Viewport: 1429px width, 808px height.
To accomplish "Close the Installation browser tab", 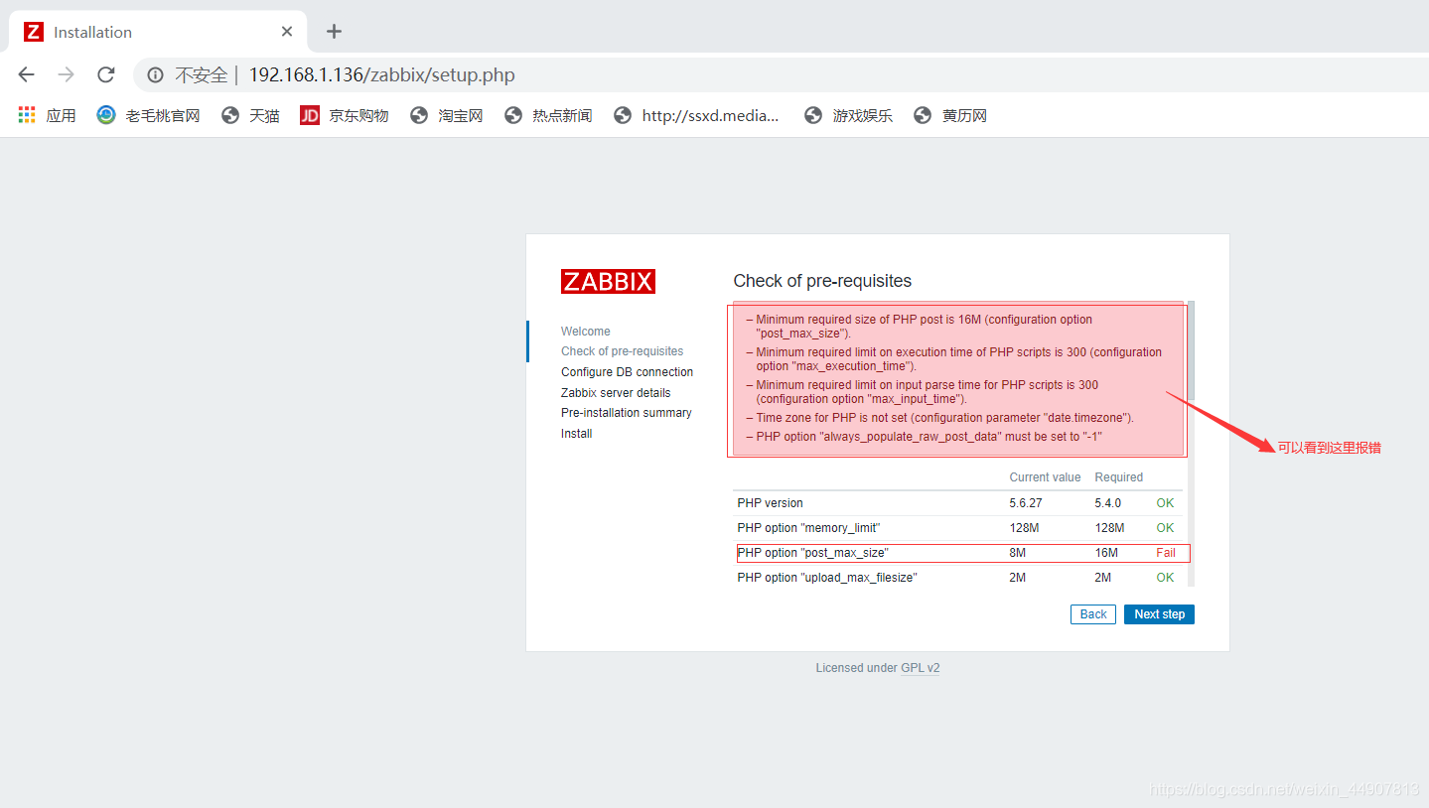I will point(287,32).
